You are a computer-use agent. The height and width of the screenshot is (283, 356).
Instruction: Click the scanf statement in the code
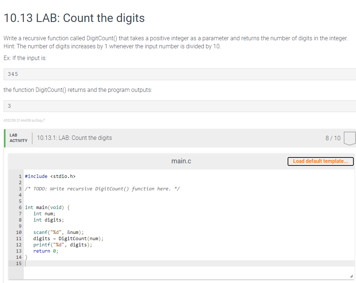pos(59,232)
